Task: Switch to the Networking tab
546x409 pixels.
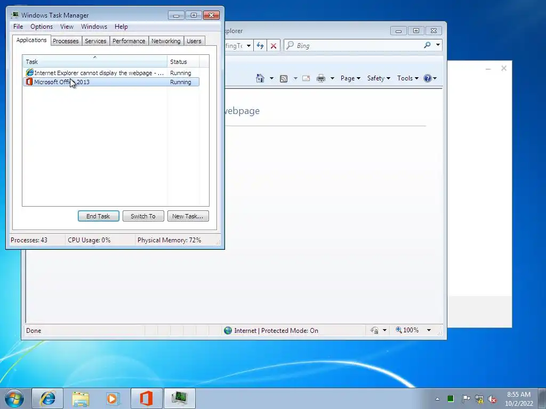Action: click(166, 41)
